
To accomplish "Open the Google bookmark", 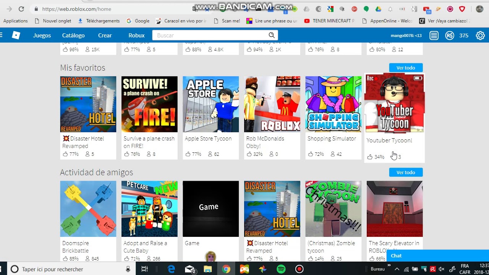I will point(138,21).
